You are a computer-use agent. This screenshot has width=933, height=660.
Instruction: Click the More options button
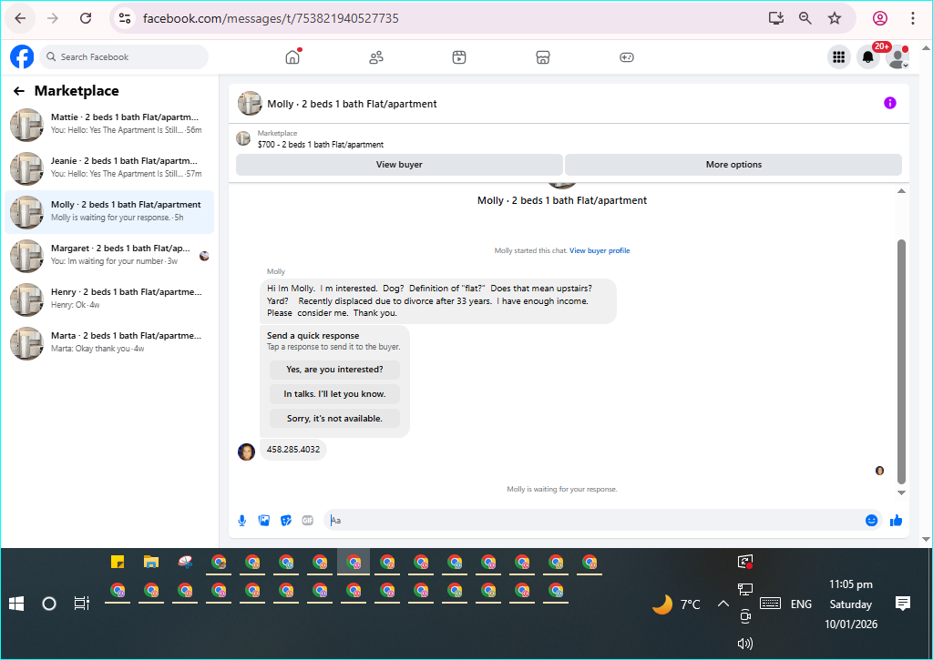pyautogui.click(x=733, y=165)
